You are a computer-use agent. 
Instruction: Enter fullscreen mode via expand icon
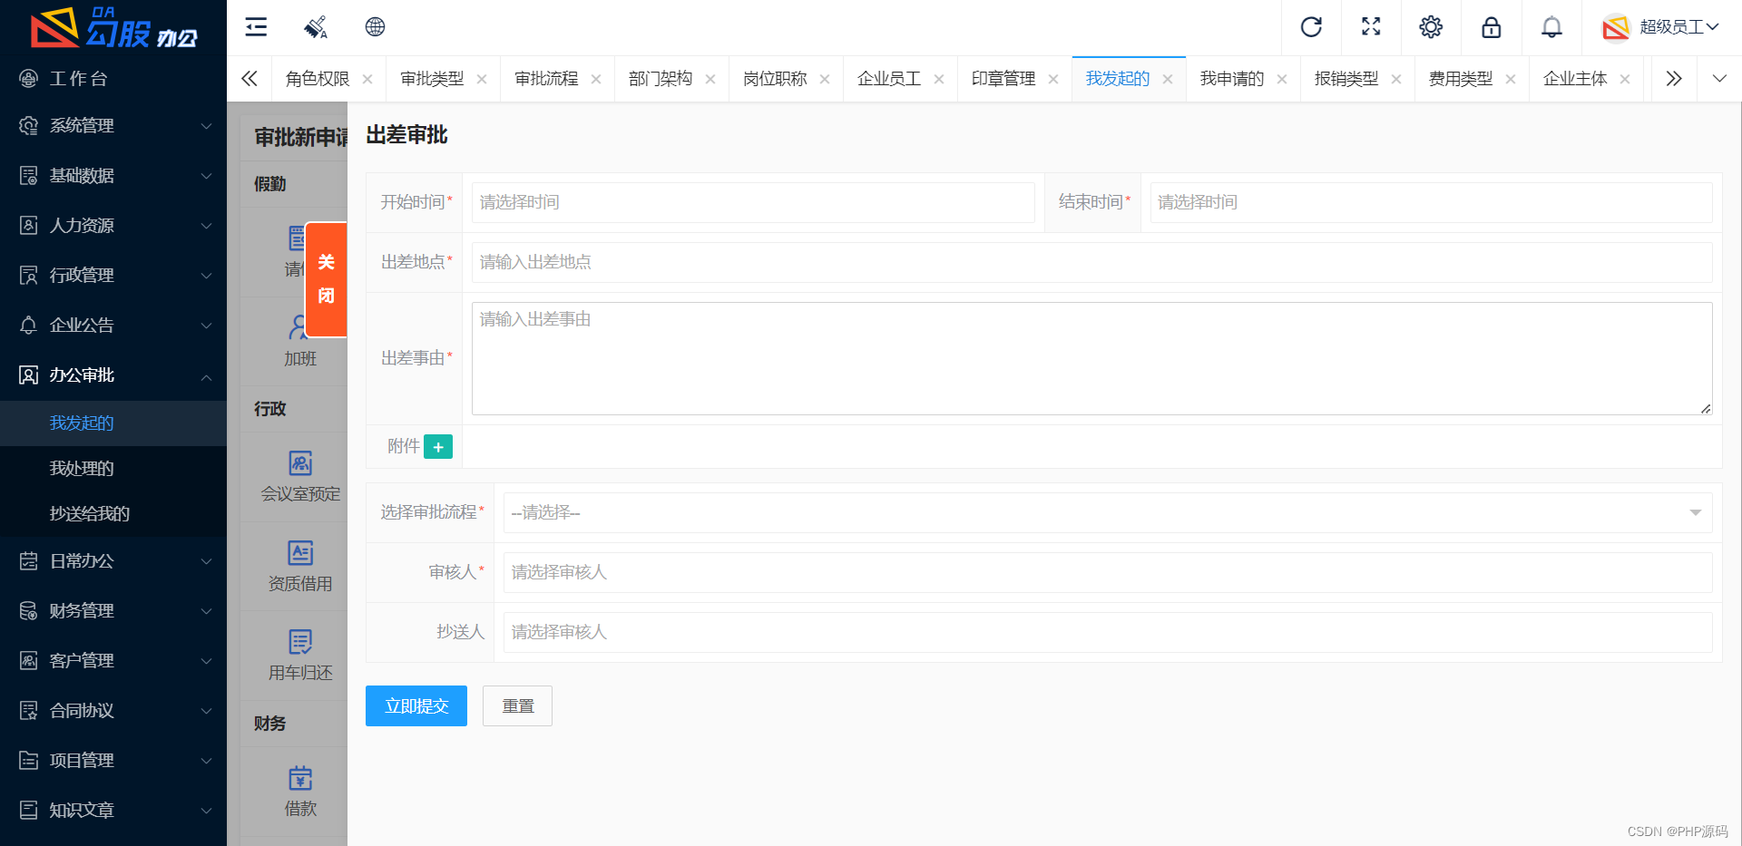(x=1371, y=27)
